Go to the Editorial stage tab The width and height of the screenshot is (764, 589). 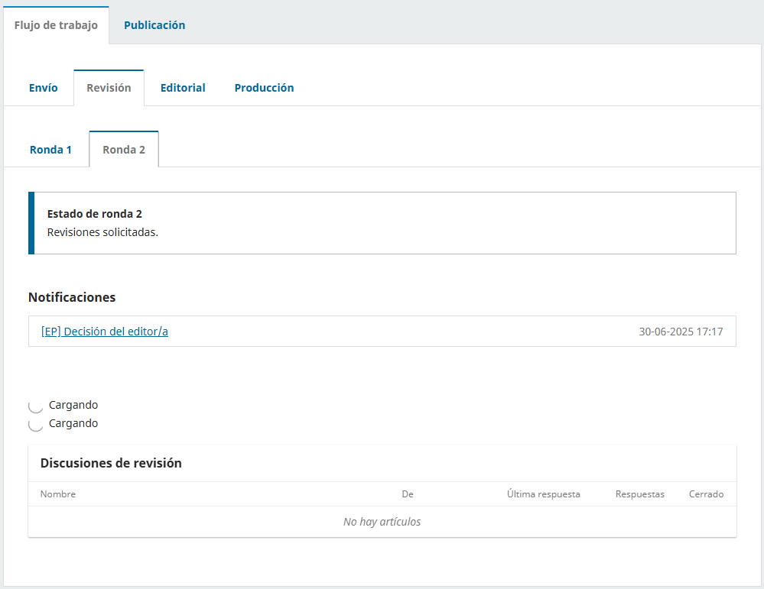coord(183,88)
